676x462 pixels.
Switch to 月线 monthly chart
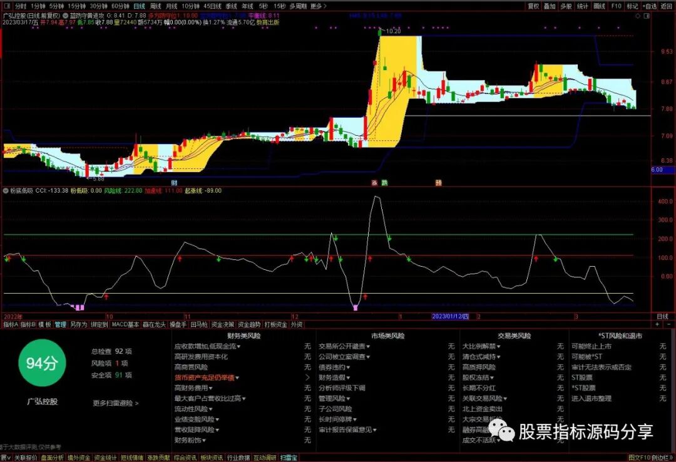tap(171, 6)
